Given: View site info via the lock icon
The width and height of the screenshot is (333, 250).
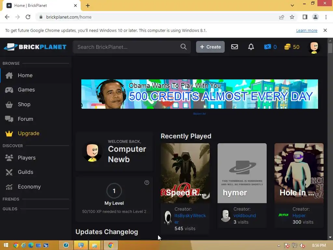Looking at the screenshot, I should point(41,17).
